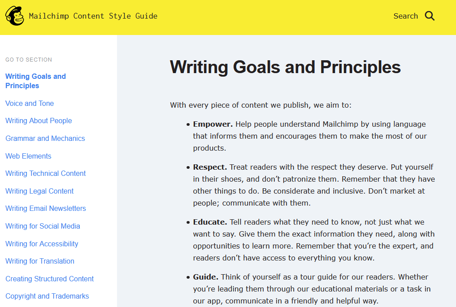This screenshot has height=307, width=456.
Task: Open the Mailchimp Content Style Guide home link
Action: pos(93,16)
